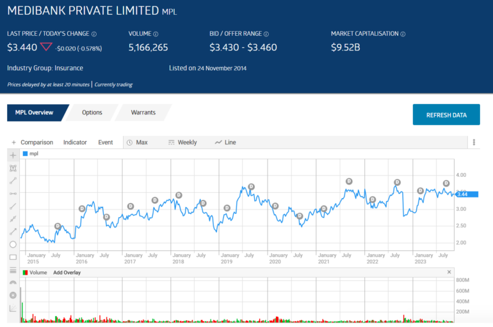The image size is (493, 327).
Task: Click the 3.44 current price tag
Action: (x=467, y=194)
